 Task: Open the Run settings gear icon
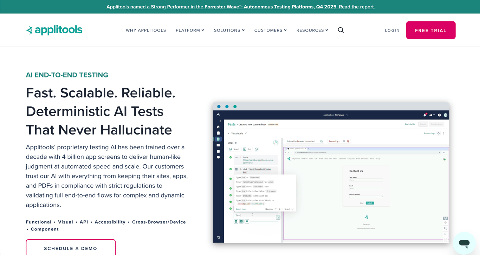pyautogui.click(x=438, y=133)
